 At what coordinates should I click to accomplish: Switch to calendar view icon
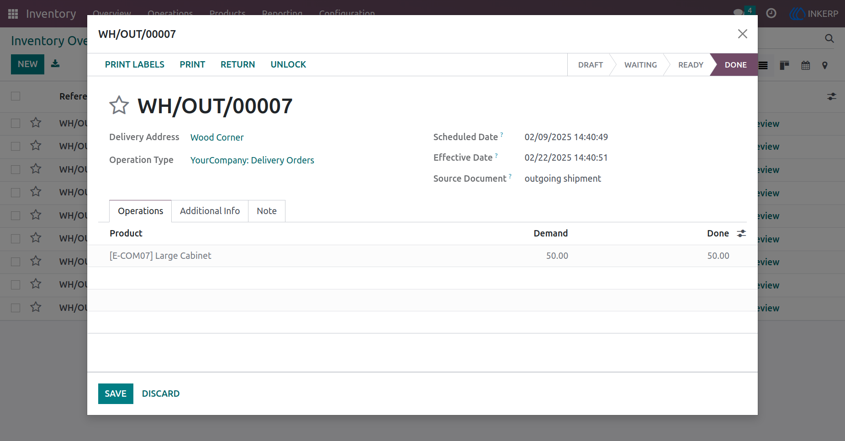[806, 65]
